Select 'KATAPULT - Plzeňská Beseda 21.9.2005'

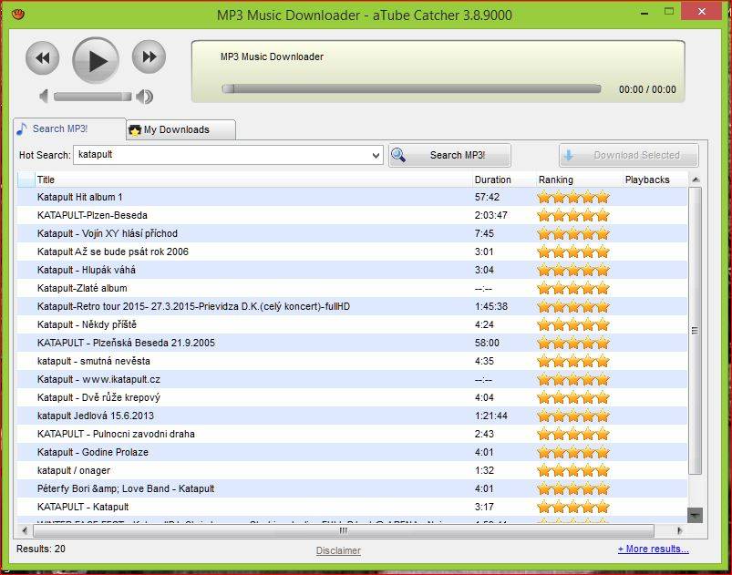click(352, 343)
